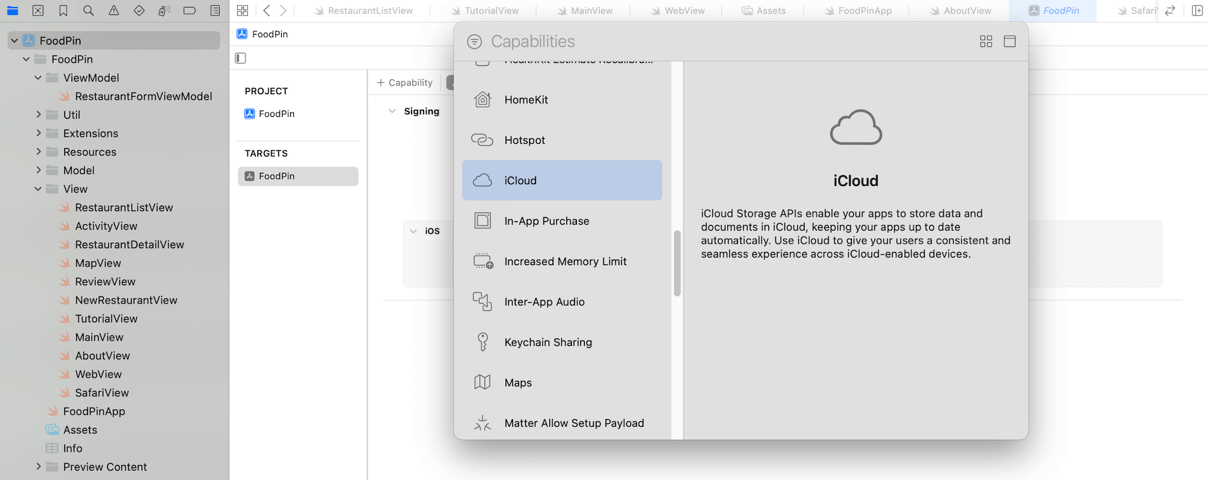The width and height of the screenshot is (1208, 480).
Task: Open RestaurantFormViewModel file
Action: tap(137, 96)
